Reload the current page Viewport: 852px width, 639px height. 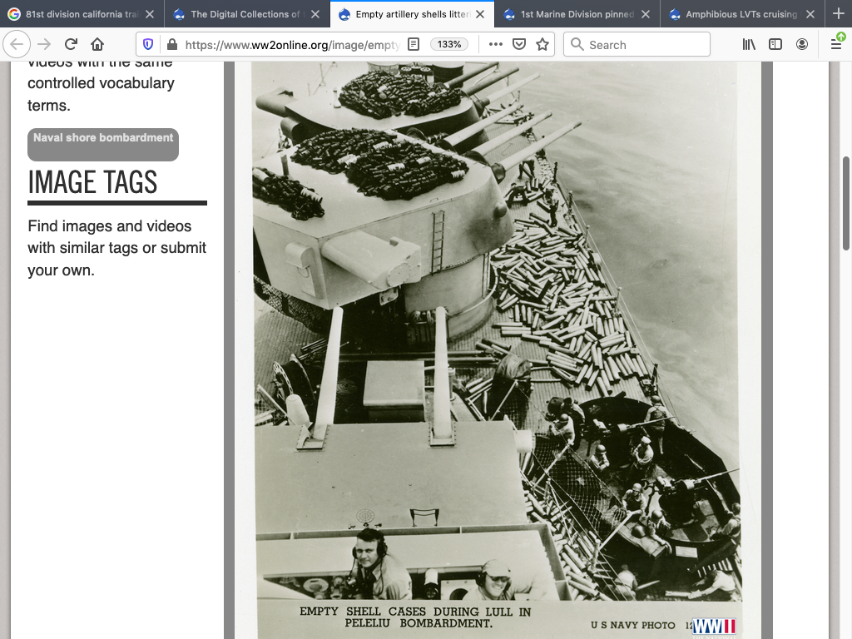[71, 45]
